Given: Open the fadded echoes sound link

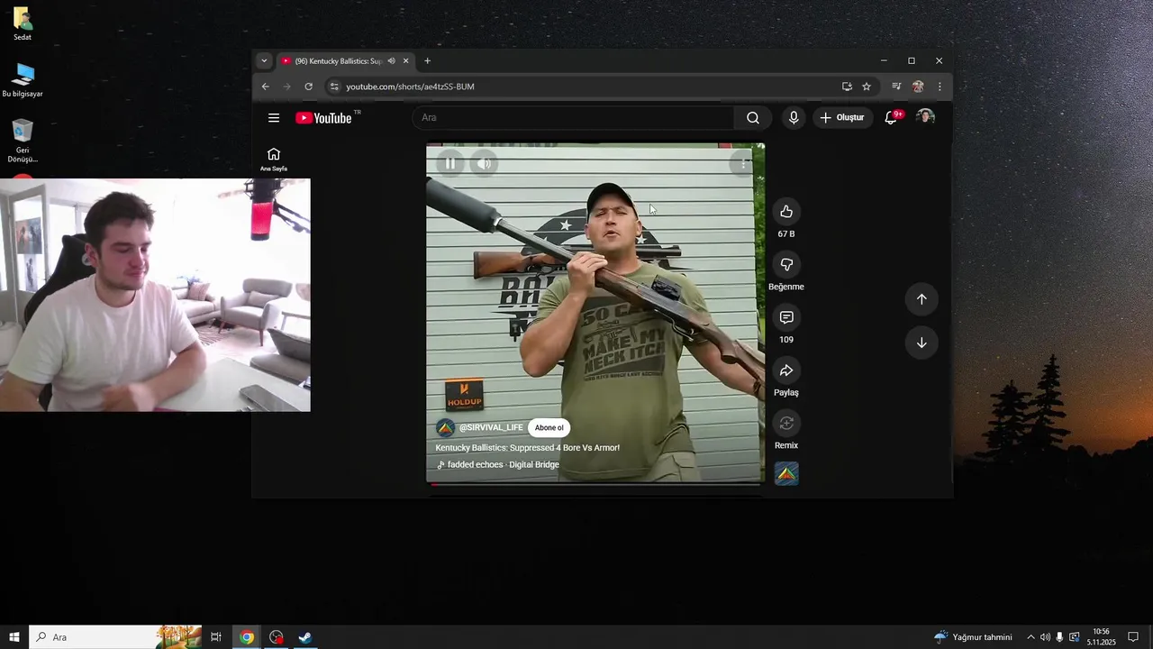Looking at the screenshot, I should coord(503,465).
